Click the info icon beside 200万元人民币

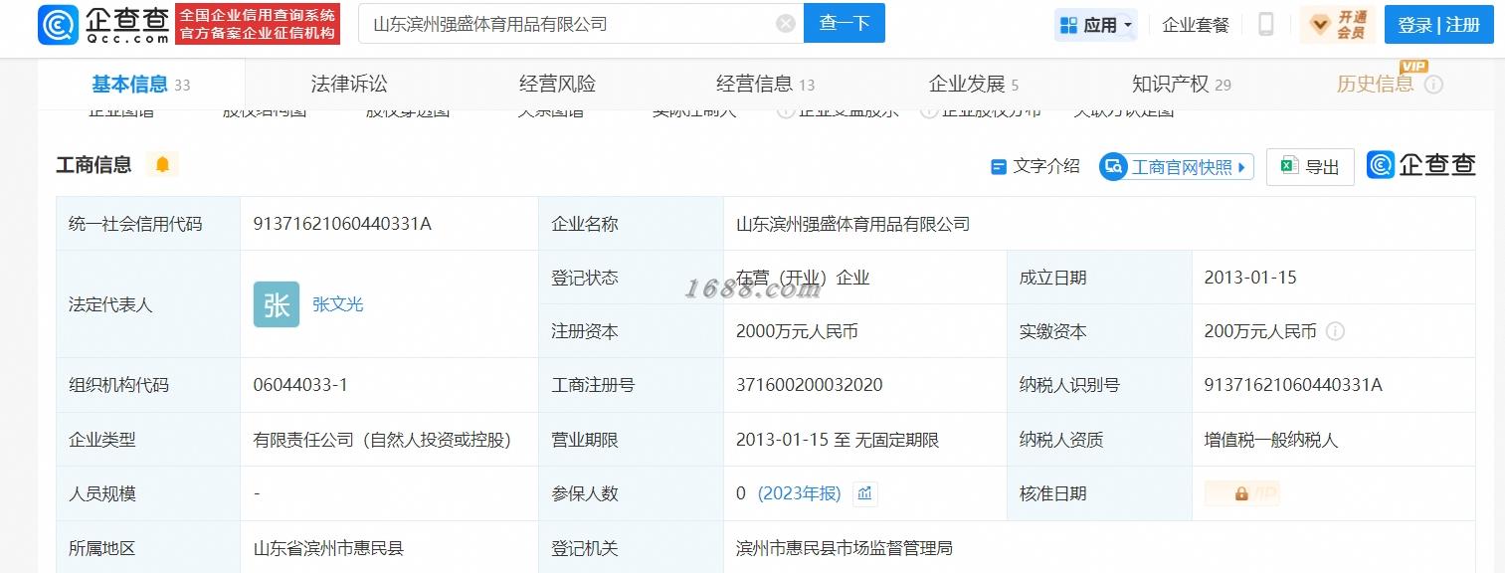(x=1336, y=331)
